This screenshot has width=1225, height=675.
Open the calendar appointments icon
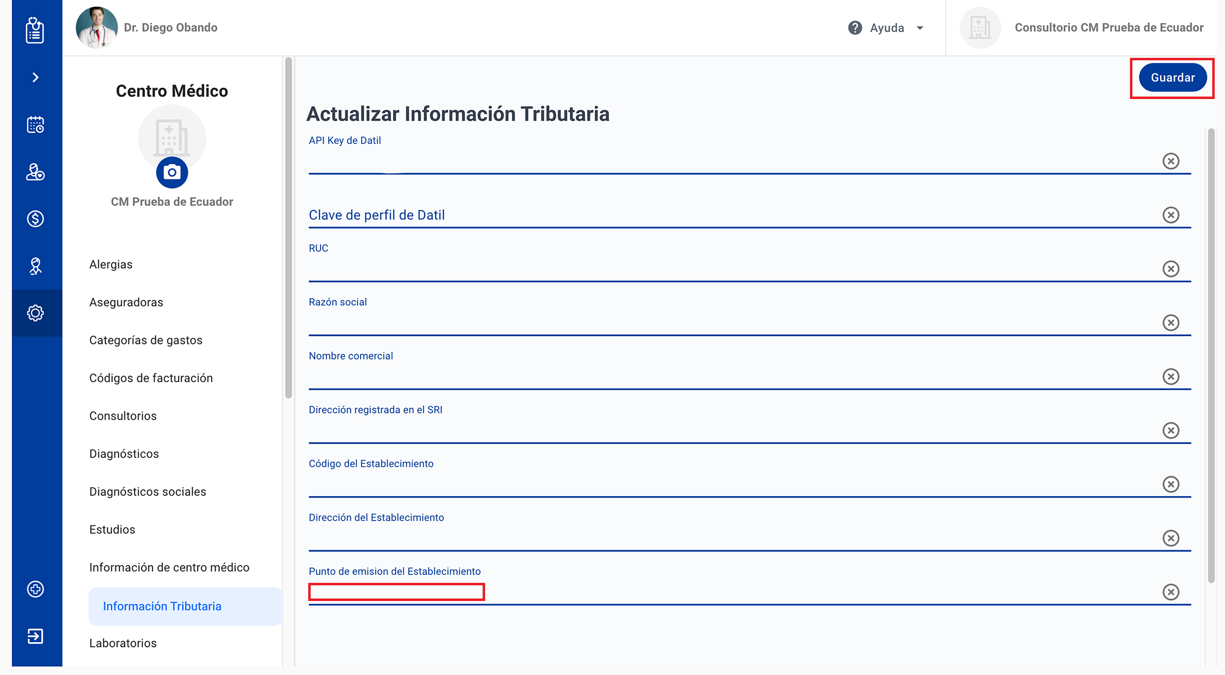(35, 125)
